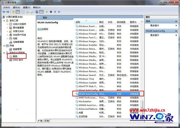Open 更多操作 under 服务 in actions pane
Image resolution: width=180 pixels, height=128 pixels.
(x=155, y=26)
